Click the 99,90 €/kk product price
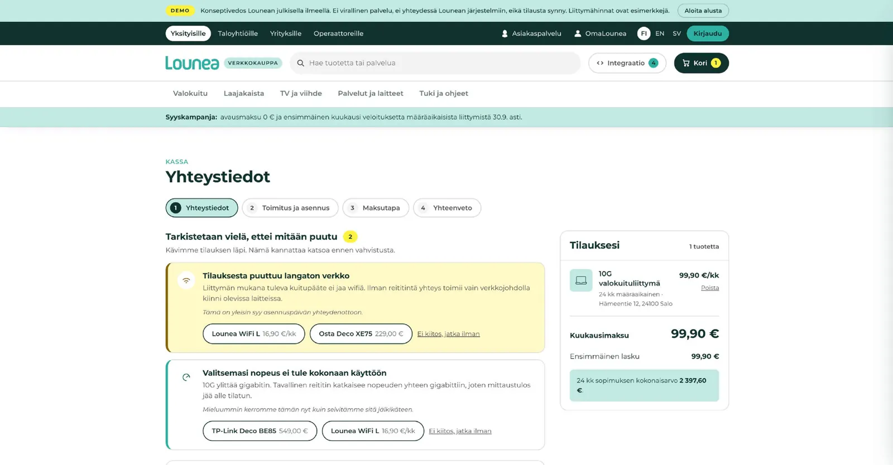893x465 pixels. pos(699,275)
